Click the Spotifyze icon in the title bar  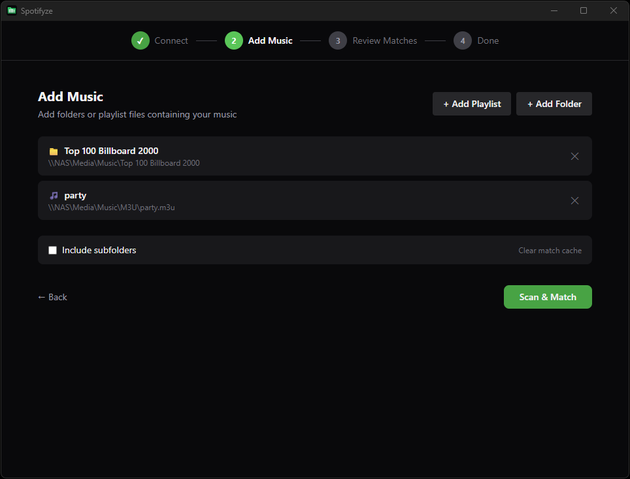12,10
